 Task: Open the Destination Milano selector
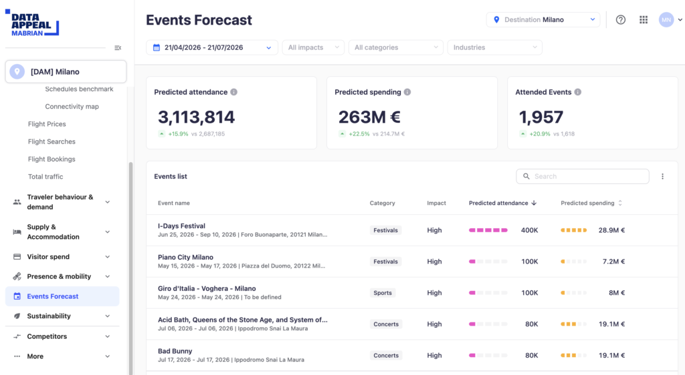pyautogui.click(x=543, y=19)
